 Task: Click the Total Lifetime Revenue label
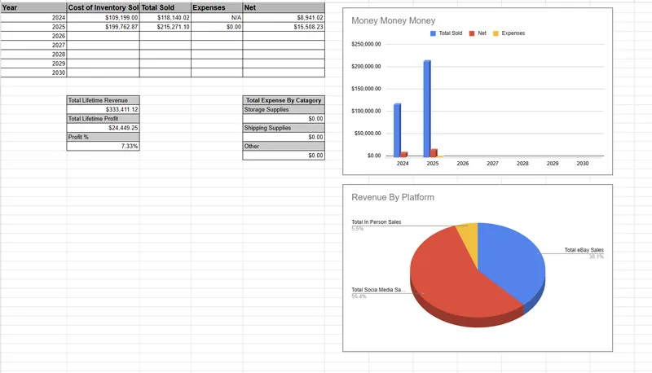104,100
